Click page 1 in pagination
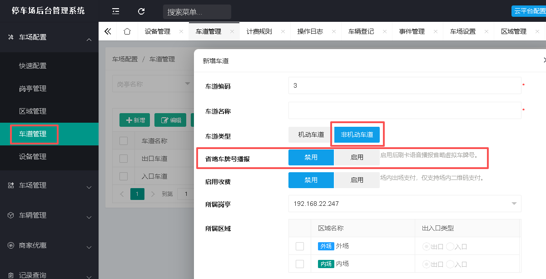This screenshot has height=279, width=546. 137,194
